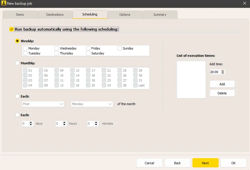This screenshot has width=250, height=170.
Task: Click the days number field
Action: 25,123
